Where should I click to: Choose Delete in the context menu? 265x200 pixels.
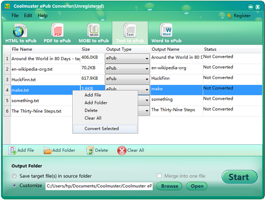[x=105, y=110]
